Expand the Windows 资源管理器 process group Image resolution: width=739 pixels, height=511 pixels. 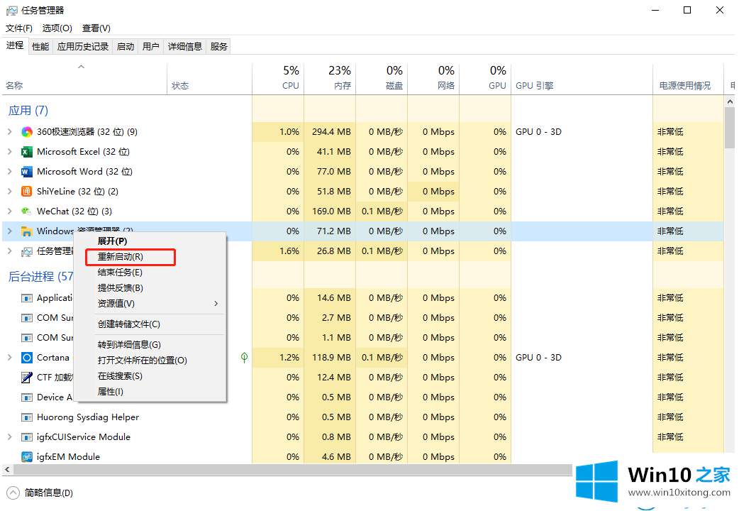pos(10,231)
